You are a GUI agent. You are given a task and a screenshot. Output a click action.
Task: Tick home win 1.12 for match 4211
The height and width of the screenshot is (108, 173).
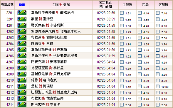122,87
